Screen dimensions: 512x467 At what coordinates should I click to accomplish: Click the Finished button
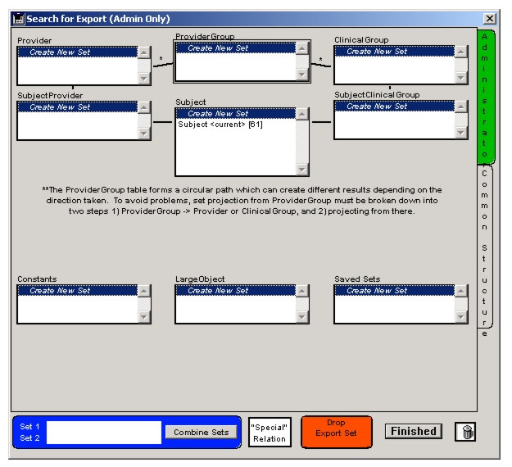click(413, 431)
